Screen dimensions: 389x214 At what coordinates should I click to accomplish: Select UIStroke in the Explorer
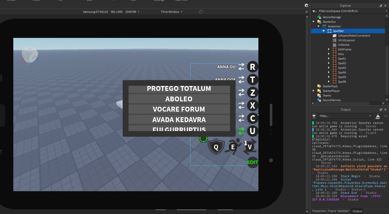click(344, 45)
